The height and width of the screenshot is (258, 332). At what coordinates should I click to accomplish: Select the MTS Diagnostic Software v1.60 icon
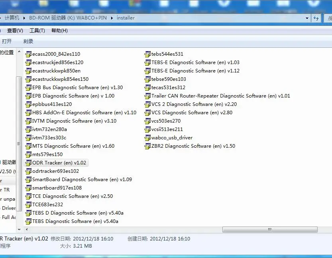pos(28,146)
